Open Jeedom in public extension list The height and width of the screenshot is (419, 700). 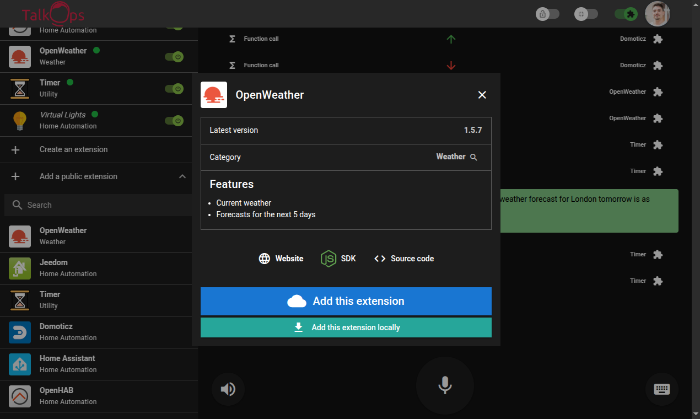99,268
